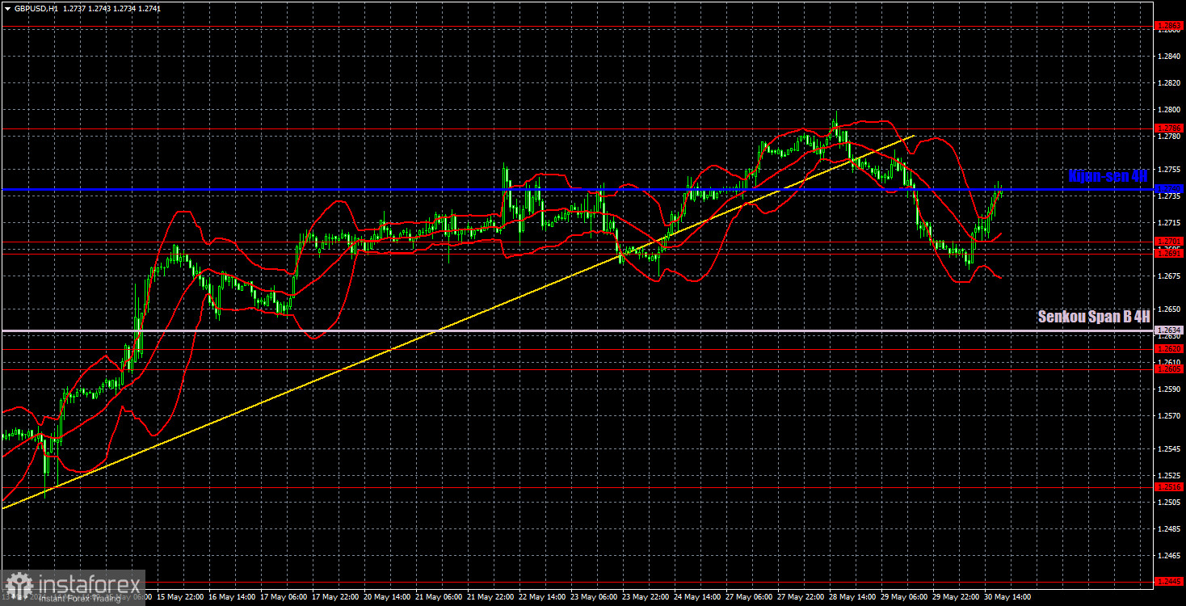Click the 1.2840 price axis value
Viewport: 1186px width, 606px height.
coord(1169,56)
